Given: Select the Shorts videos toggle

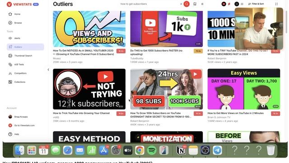Looking at the screenshot, I should (229, 4).
